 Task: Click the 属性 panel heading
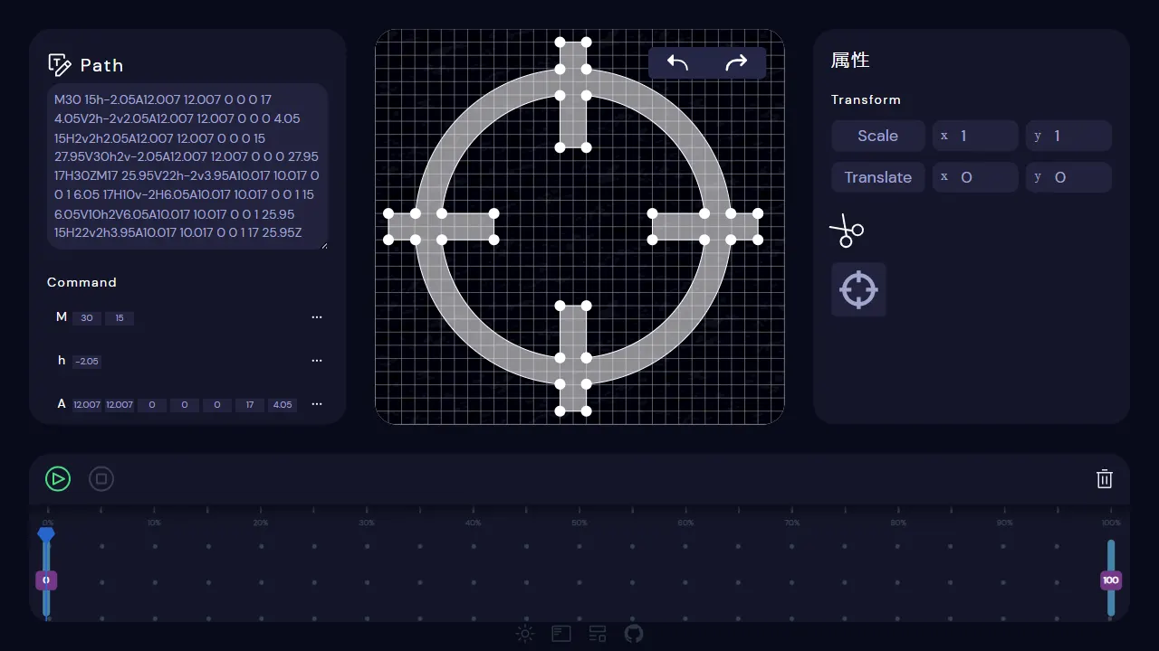[850, 61]
